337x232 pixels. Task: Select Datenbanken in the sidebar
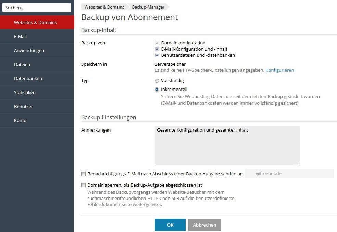37,79
